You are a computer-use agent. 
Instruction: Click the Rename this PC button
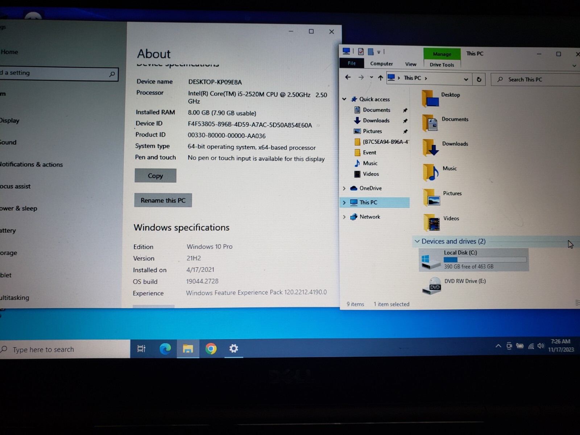click(163, 200)
